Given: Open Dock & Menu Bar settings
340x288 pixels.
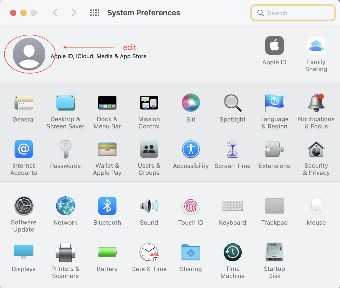Looking at the screenshot, I should [107, 103].
